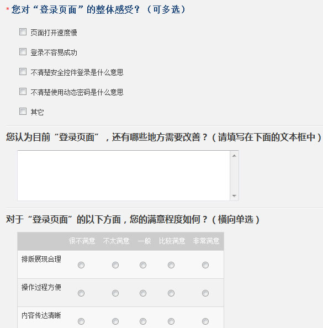Check the 其它 checkbox
Screen dimensions: 323x328
[x=23, y=112]
